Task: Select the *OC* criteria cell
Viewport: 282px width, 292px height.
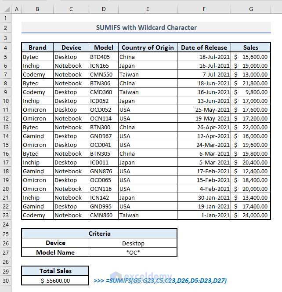Action: [x=133, y=252]
